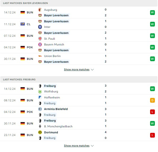The height and width of the screenshot is (152, 158).
Task: Click the red L badge for Dortmund match
Action: coord(152,135)
